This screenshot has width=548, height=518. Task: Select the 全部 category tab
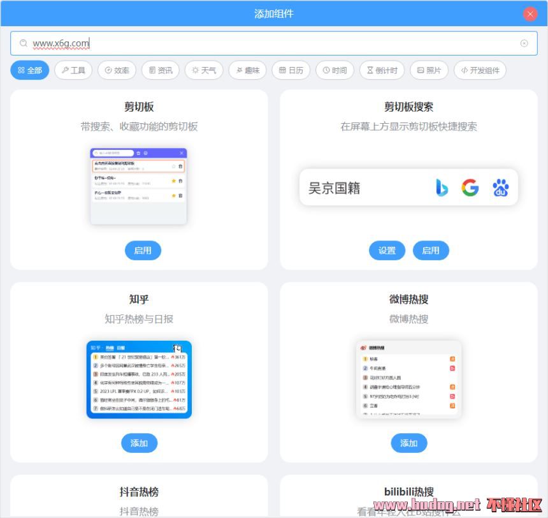click(30, 70)
